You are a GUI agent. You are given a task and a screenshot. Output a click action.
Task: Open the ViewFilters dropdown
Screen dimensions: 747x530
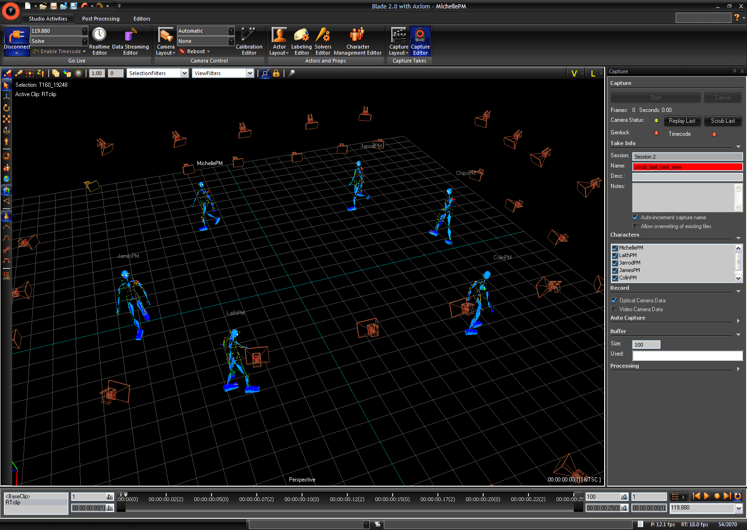[250, 73]
